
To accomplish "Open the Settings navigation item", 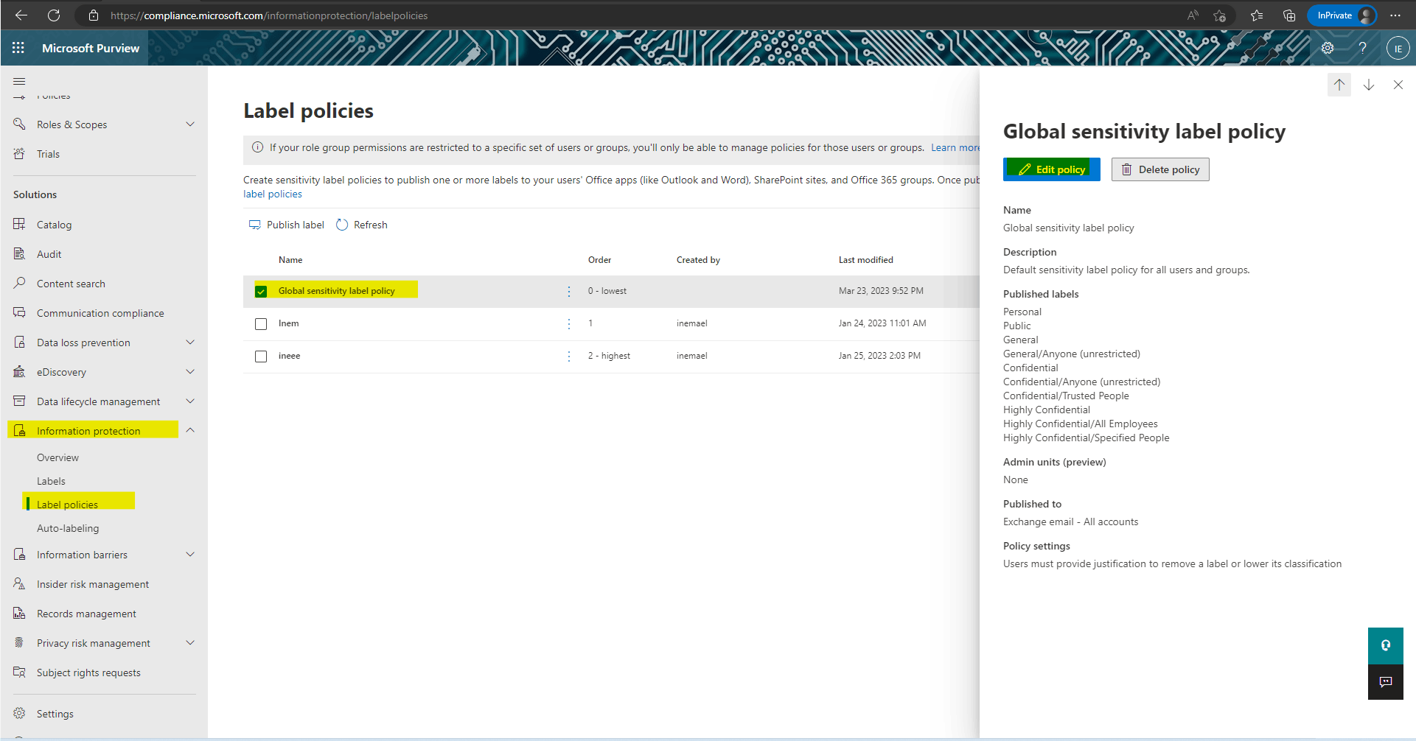I will coord(55,714).
